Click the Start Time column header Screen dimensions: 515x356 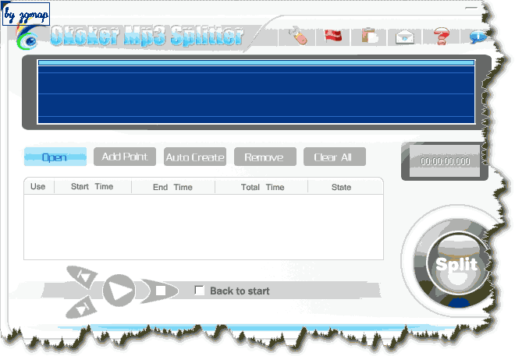[92, 187]
